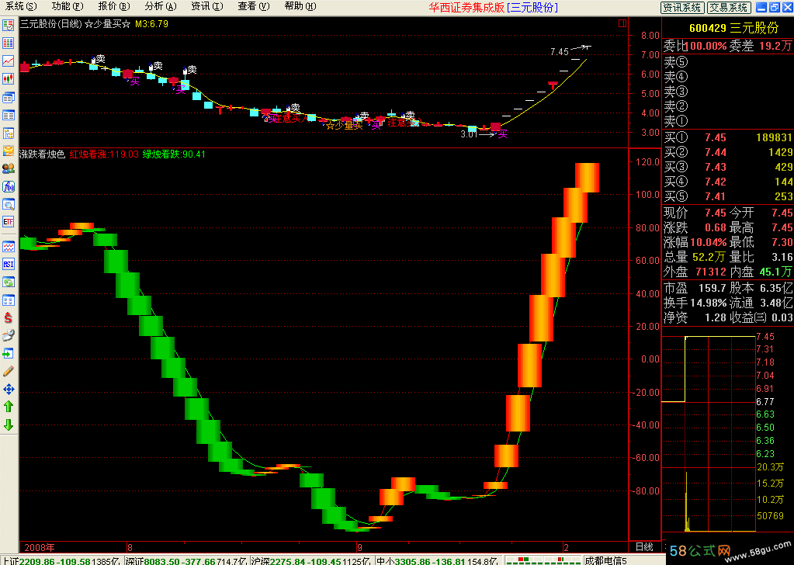794x565 pixels.
Task: Click the 上证 index in status bar
Action: tap(61, 560)
